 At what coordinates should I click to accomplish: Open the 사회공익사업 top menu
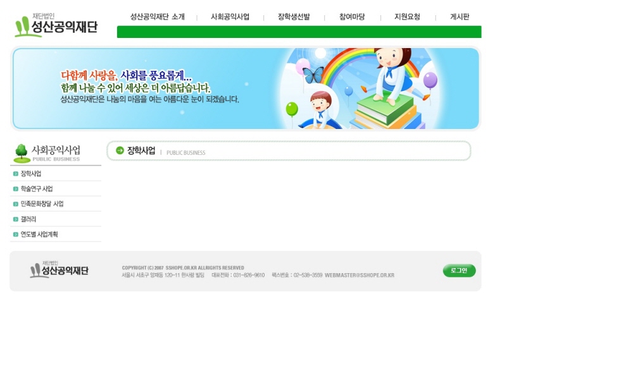[x=230, y=17]
